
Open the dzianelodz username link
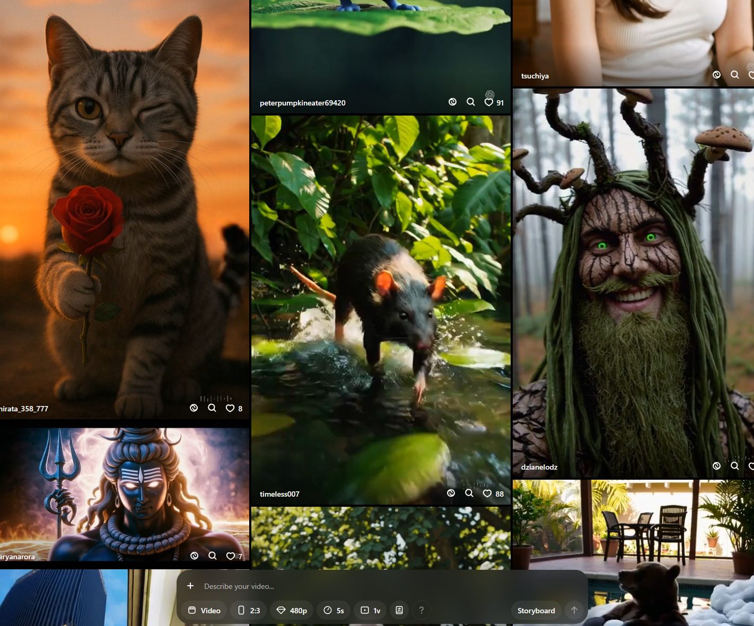539,467
